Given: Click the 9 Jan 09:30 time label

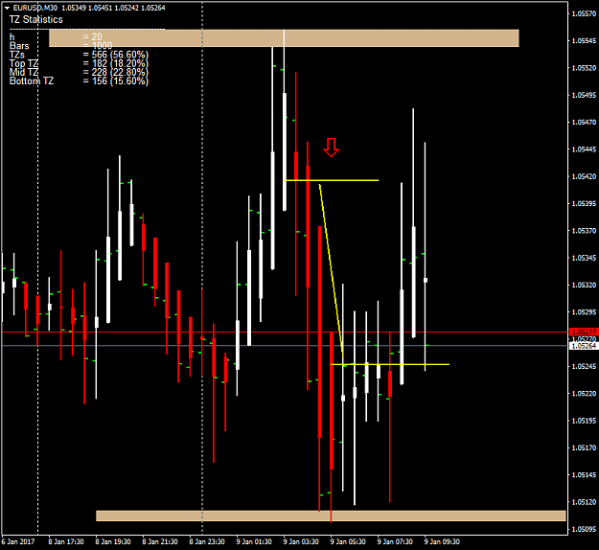Looking at the screenshot, I should tap(442, 541).
